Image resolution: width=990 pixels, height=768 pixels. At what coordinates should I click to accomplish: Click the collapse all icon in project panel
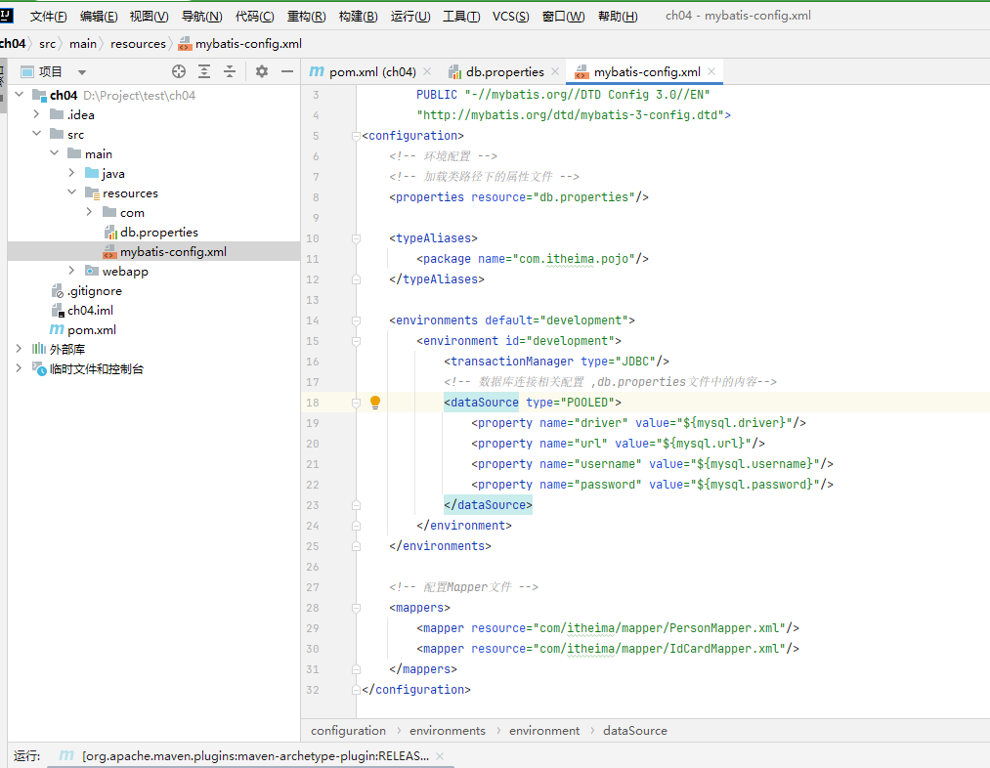[x=230, y=71]
